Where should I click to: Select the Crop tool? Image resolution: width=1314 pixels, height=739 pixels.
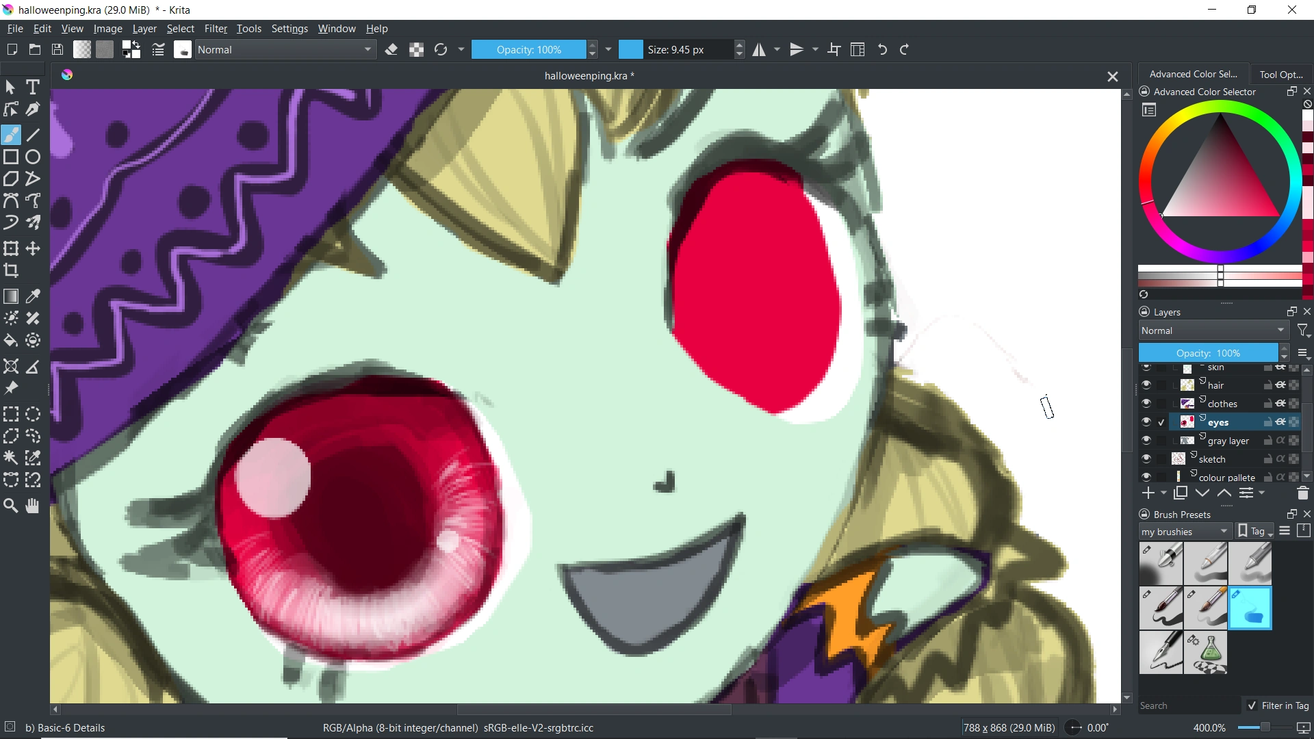[11, 271]
